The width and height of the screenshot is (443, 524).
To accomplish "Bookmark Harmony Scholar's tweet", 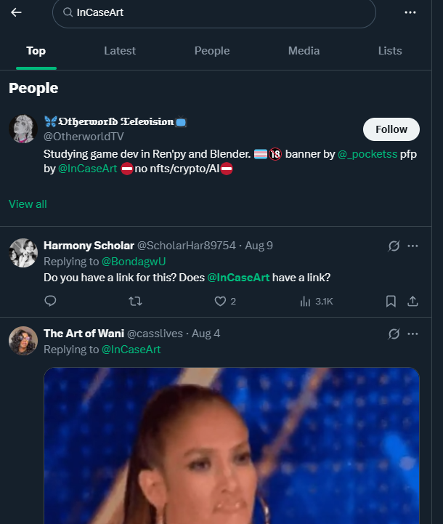I will point(391,301).
